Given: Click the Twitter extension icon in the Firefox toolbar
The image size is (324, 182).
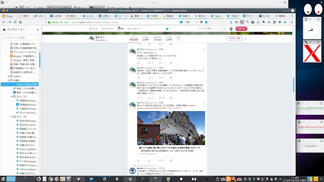Looking at the screenshot, I should 269,22.
